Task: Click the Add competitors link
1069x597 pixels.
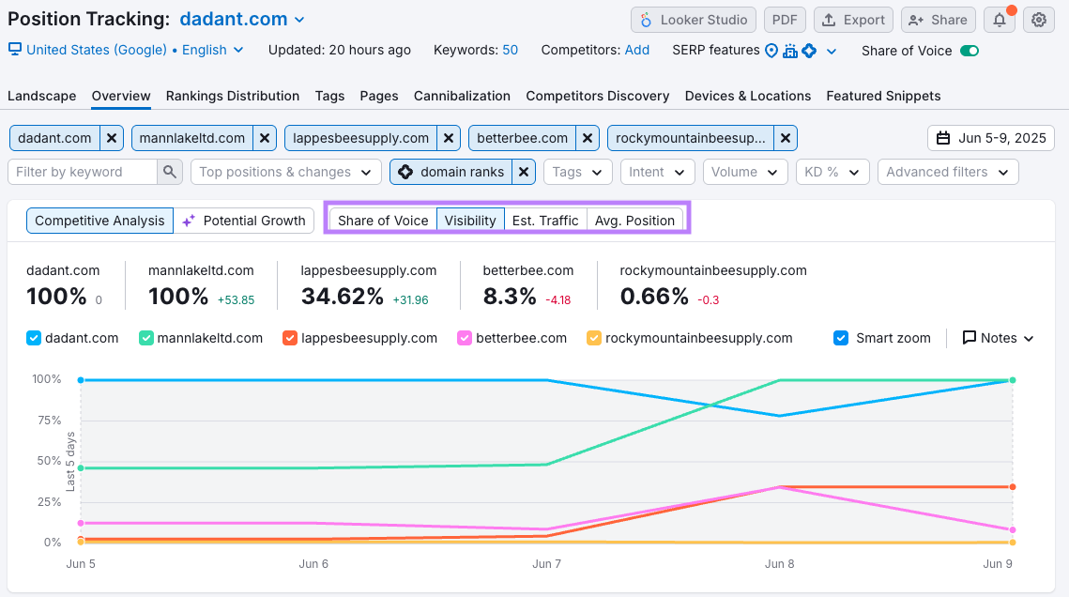Action: pos(637,51)
